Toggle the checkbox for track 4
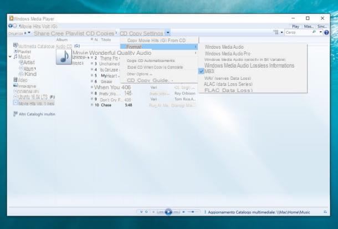This screenshot has width=338, height=229. [x=92, y=69]
